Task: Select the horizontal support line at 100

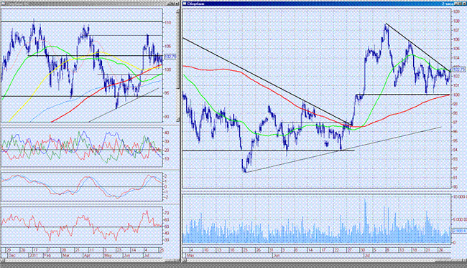Action: pos(402,95)
